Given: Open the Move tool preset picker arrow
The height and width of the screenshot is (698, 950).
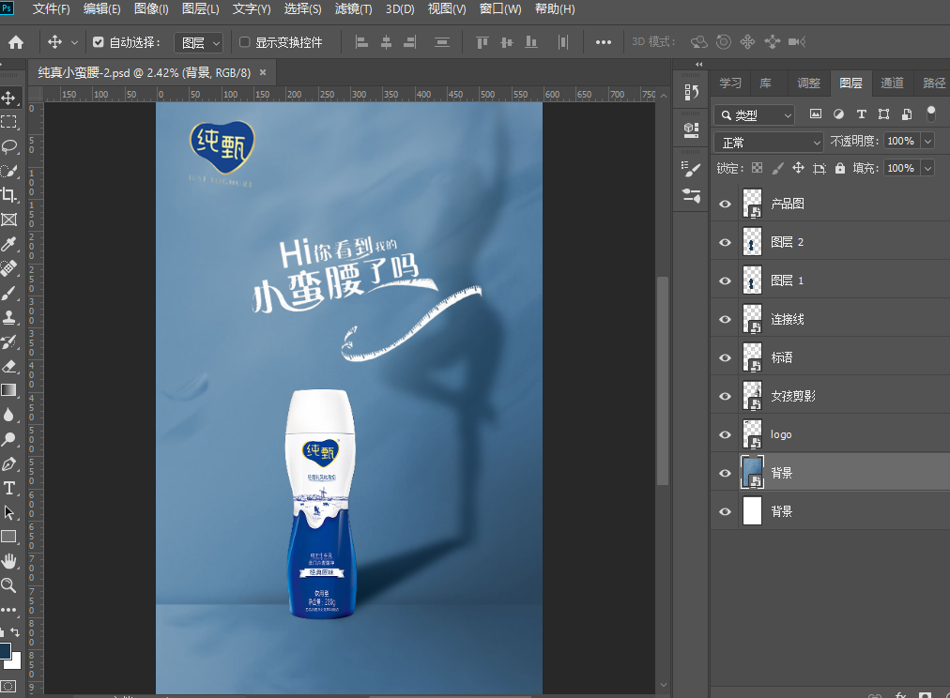Looking at the screenshot, I should [74, 42].
